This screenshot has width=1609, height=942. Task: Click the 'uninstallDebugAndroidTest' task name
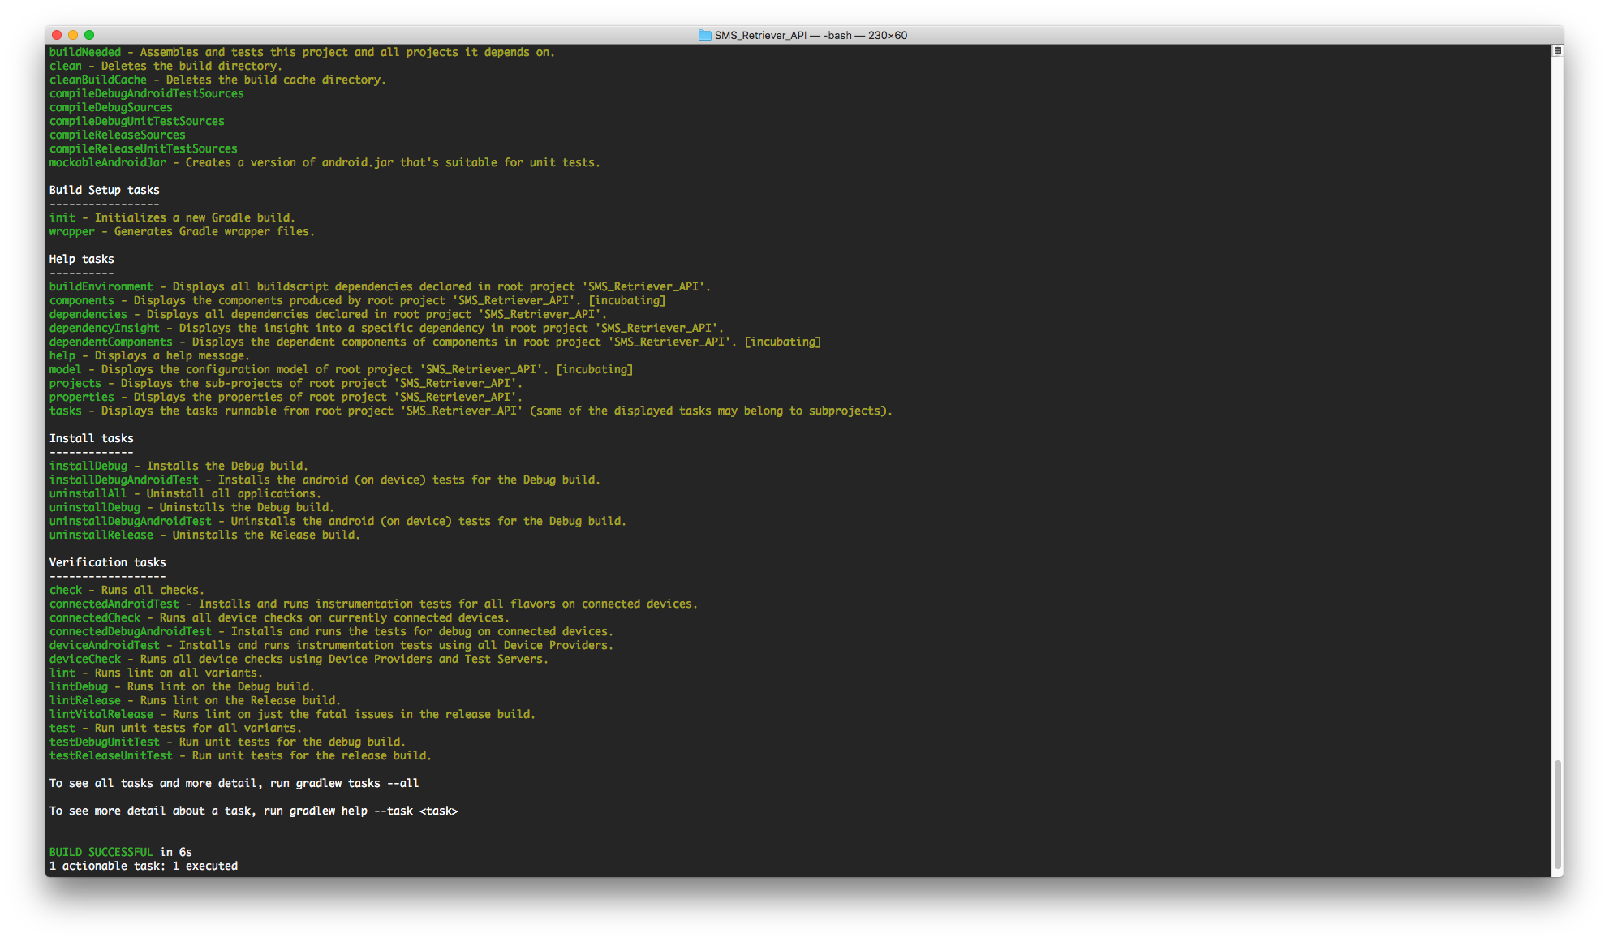coord(131,521)
